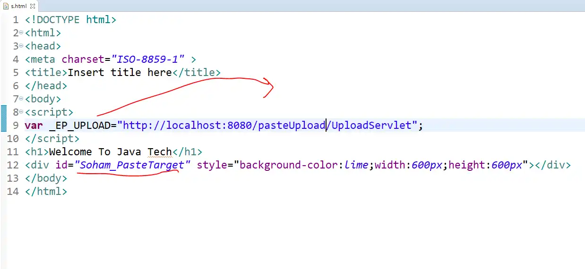
Task: Collapse the body tag fold on line 7
Action: click(x=21, y=99)
